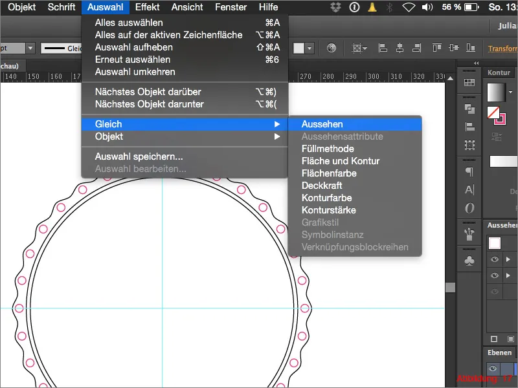
Task: Select Flächenfarbe in submenu
Action: pos(355,173)
